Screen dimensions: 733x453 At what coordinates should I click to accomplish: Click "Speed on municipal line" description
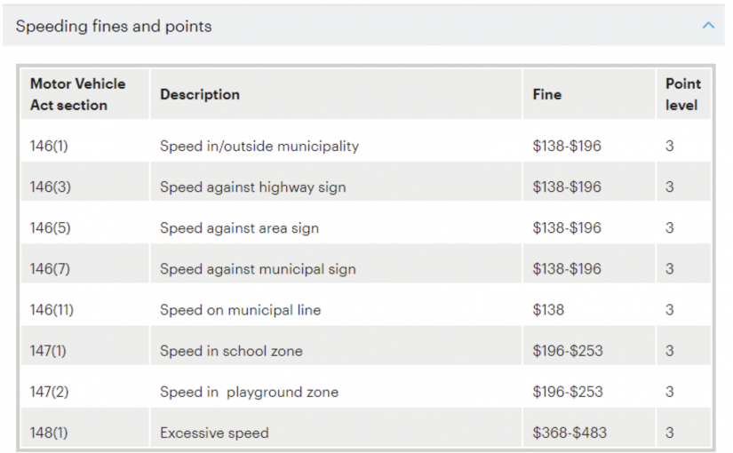click(241, 310)
